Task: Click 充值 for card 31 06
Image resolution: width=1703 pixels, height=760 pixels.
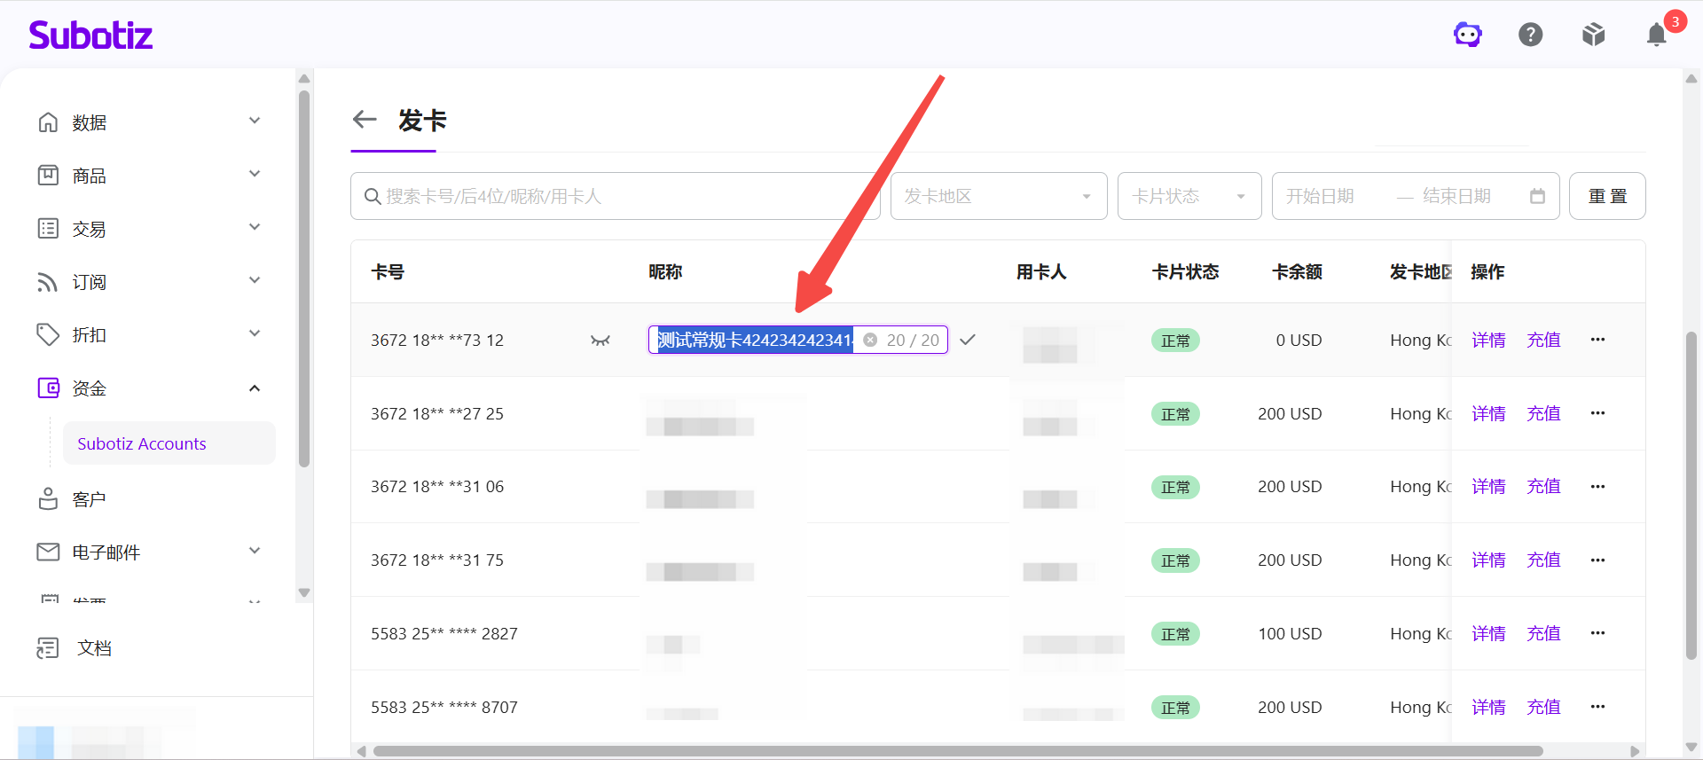Action: (x=1543, y=486)
